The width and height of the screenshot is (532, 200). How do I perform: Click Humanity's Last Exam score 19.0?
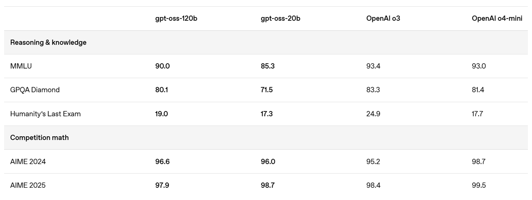tap(162, 114)
